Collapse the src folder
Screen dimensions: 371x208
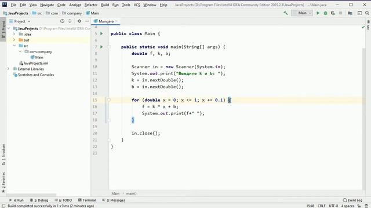tap(14, 46)
